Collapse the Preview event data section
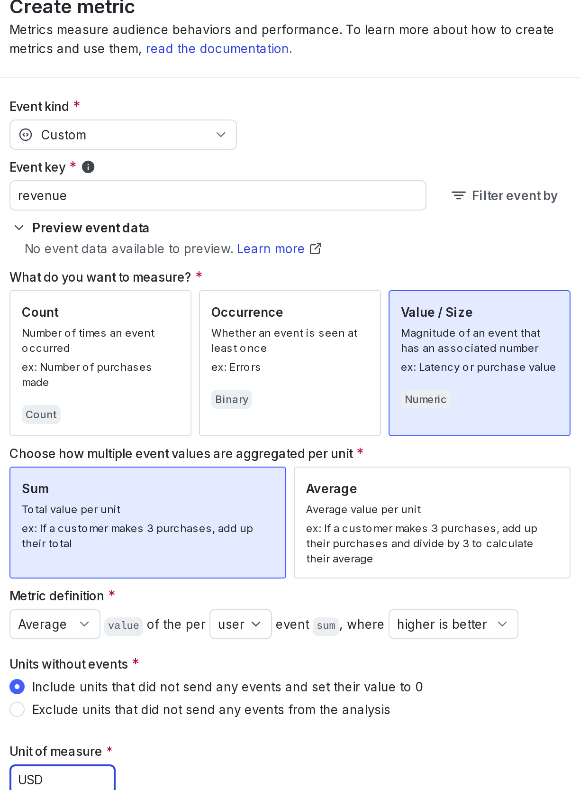 pos(19,228)
